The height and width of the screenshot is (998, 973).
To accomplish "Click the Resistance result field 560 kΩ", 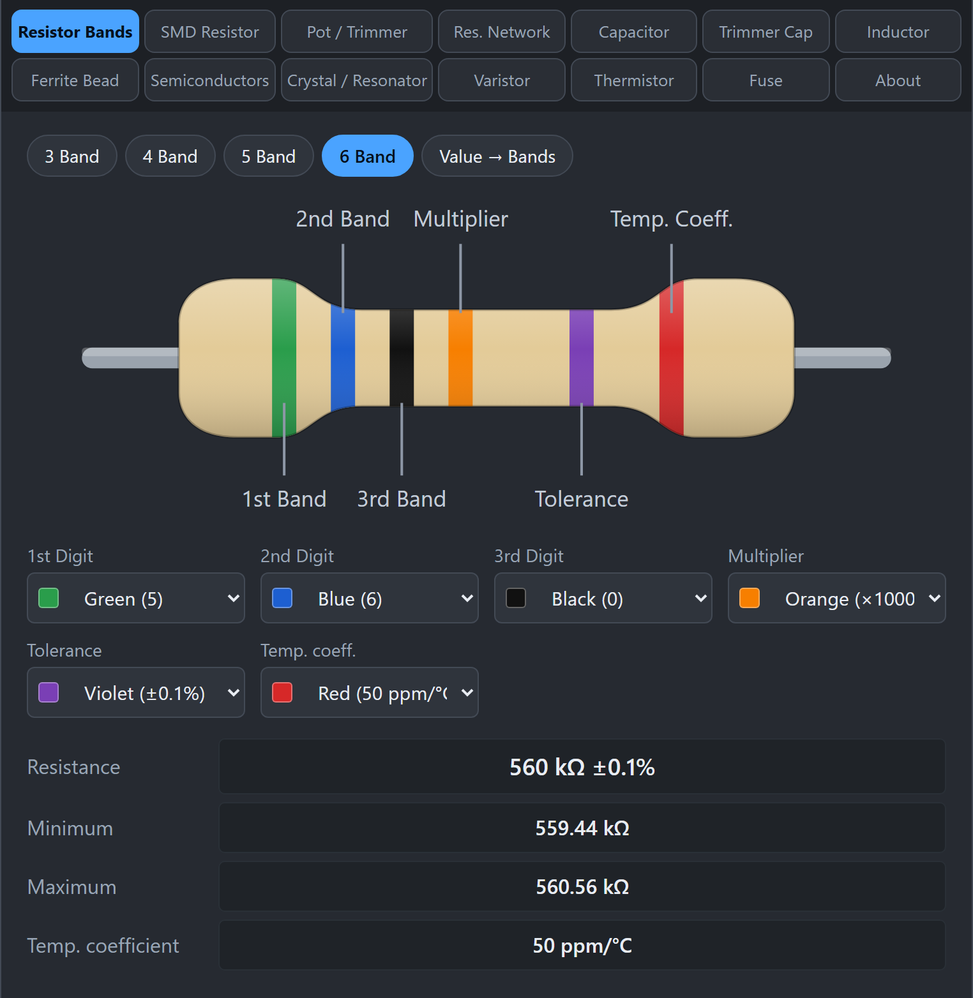I will click(582, 766).
